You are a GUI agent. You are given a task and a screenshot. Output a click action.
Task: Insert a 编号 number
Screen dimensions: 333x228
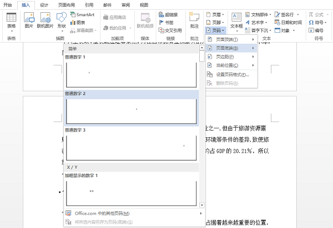click(316, 30)
